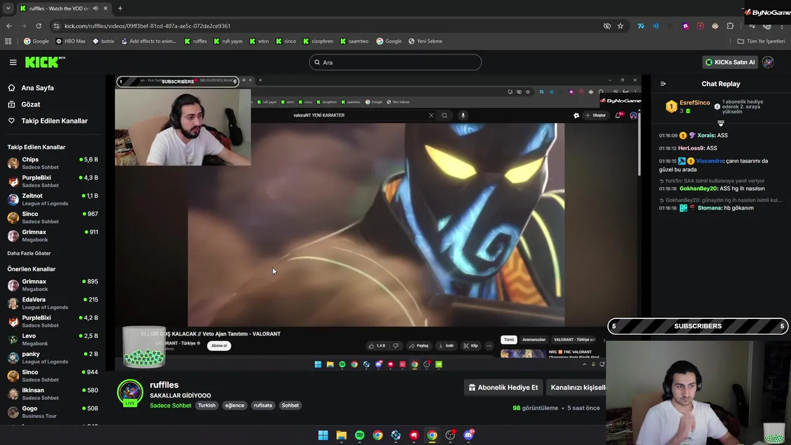Open the Windows Start menu
Screen dimensions: 791x445
click(x=323, y=435)
